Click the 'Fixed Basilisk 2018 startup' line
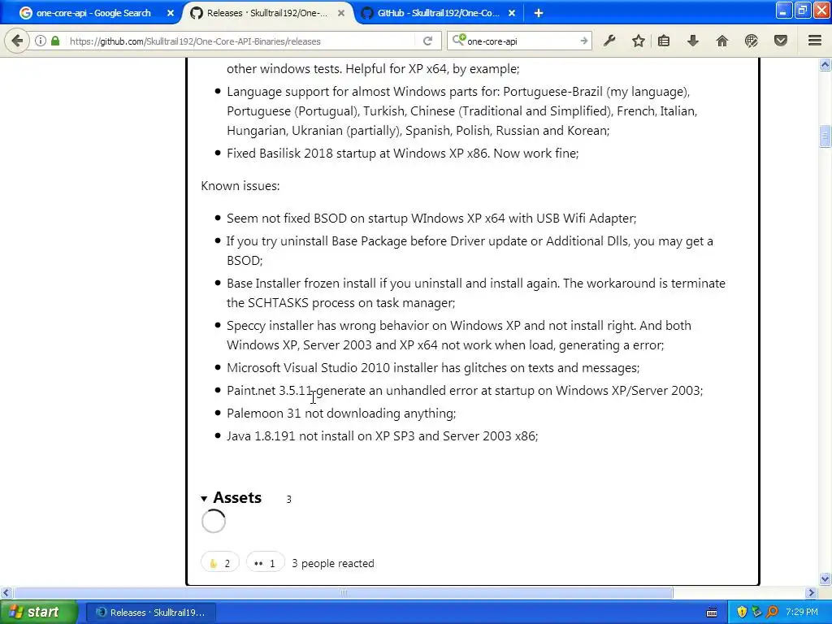 coord(403,154)
